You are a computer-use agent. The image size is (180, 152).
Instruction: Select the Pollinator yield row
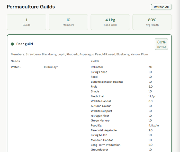tap(129, 67)
